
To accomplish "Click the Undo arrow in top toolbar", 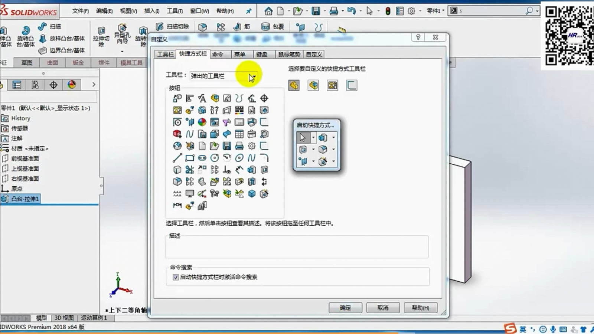I will pyautogui.click(x=351, y=11).
